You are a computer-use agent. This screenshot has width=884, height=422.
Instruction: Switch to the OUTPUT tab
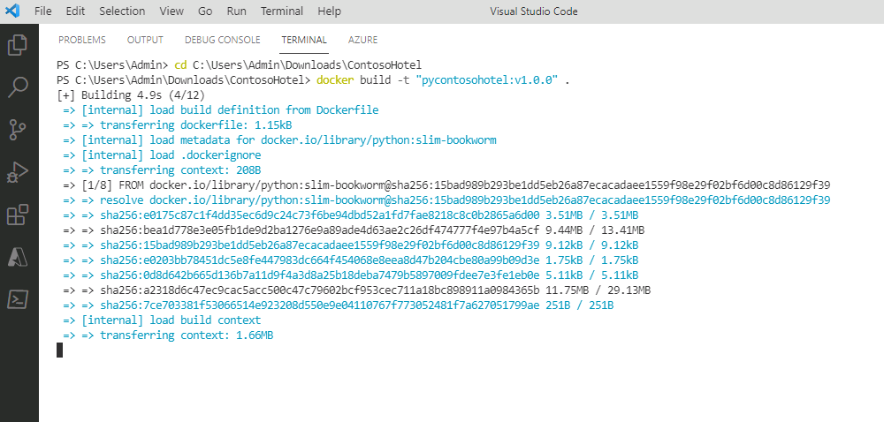pyautogui.click(x=145, y=40)
